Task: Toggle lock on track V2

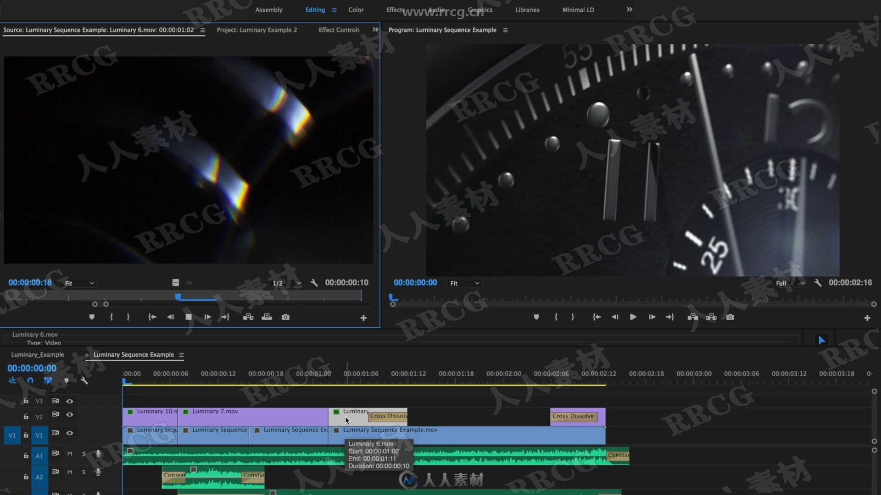Action: point(26,417)
